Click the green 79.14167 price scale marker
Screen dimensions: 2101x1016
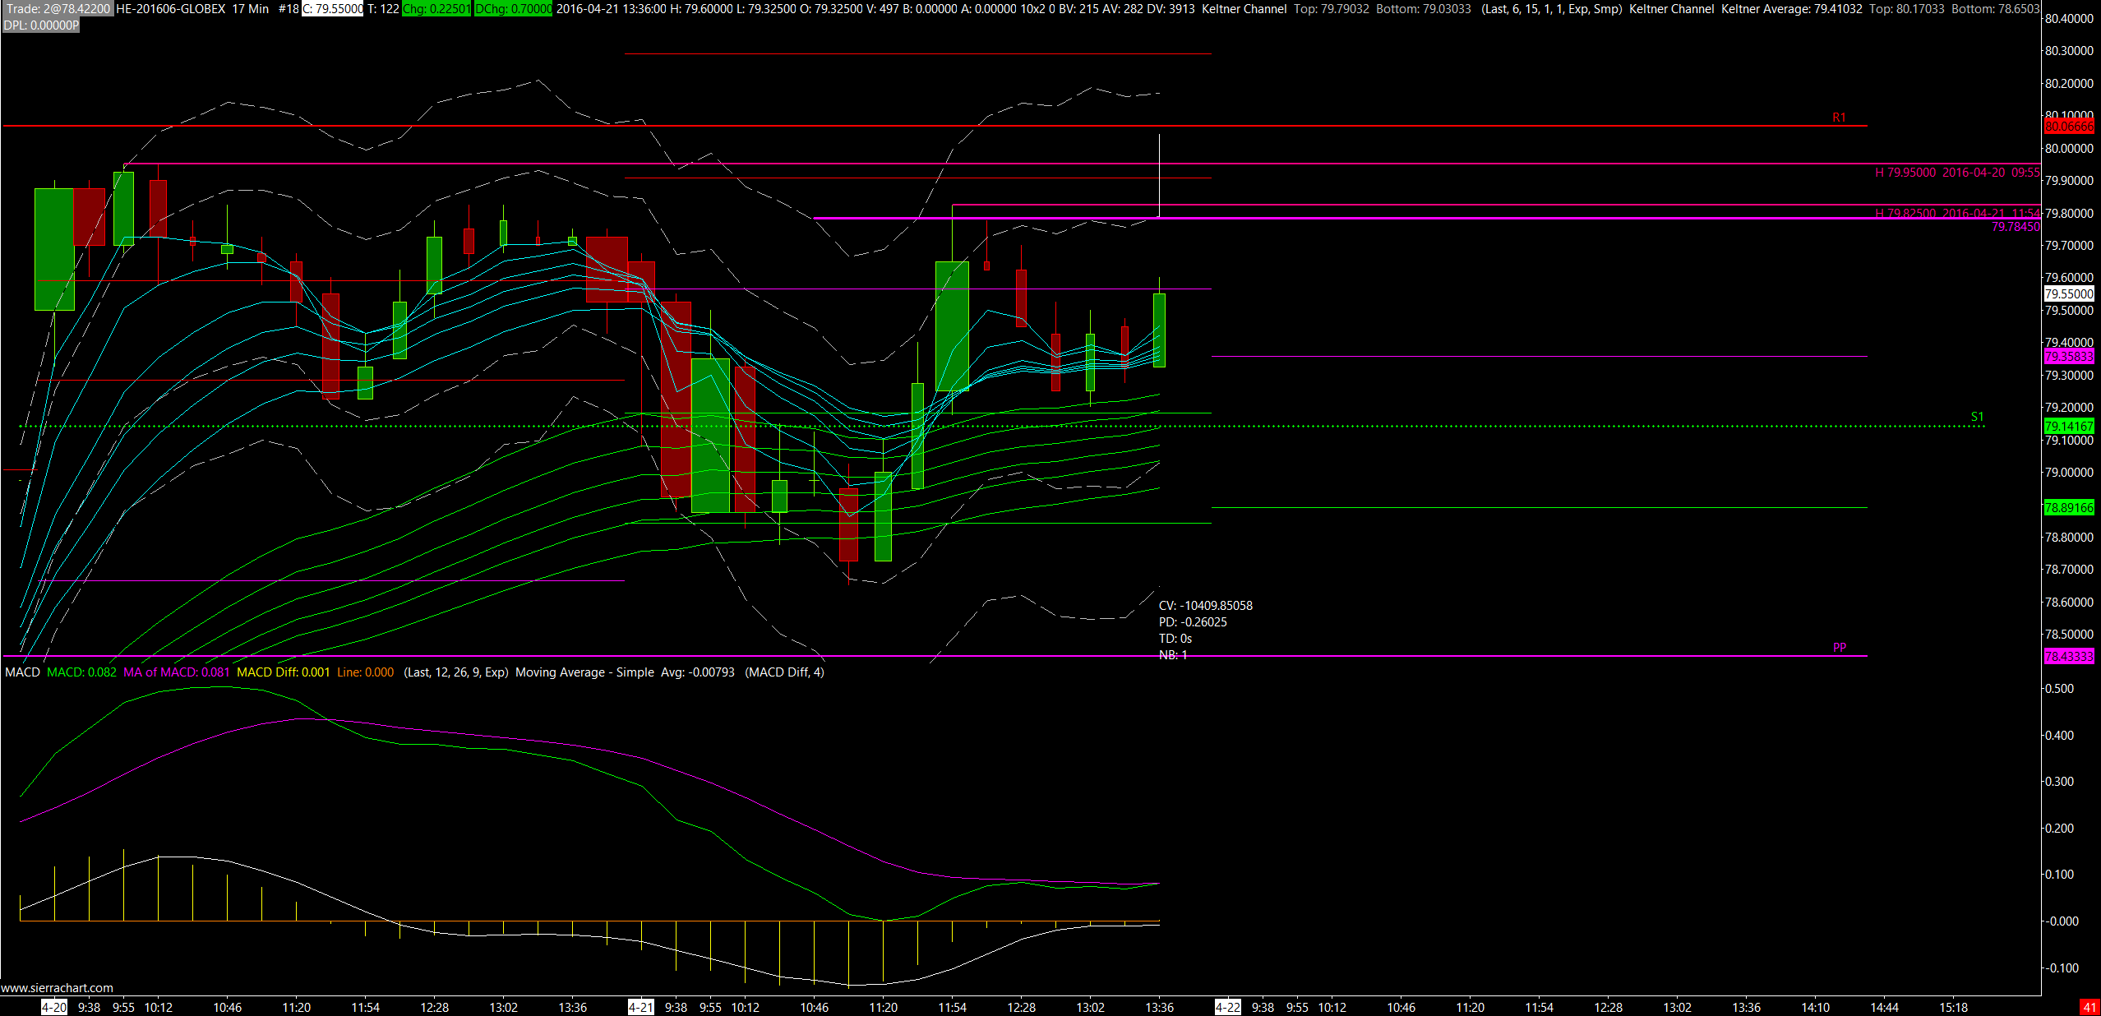click(2069, 426)
